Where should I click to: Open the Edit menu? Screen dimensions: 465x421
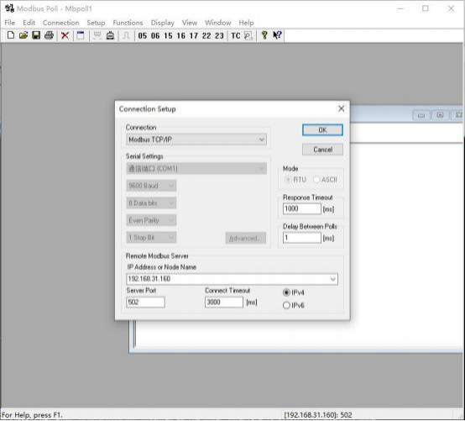(x=29, y=23)
